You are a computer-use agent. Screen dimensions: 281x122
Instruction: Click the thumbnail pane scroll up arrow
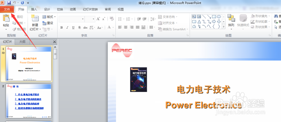point(55,47)
